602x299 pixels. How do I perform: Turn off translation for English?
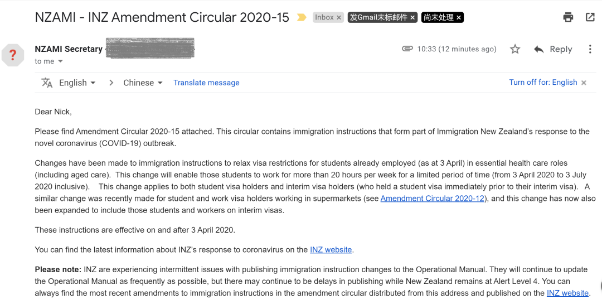tap(543, 82)
